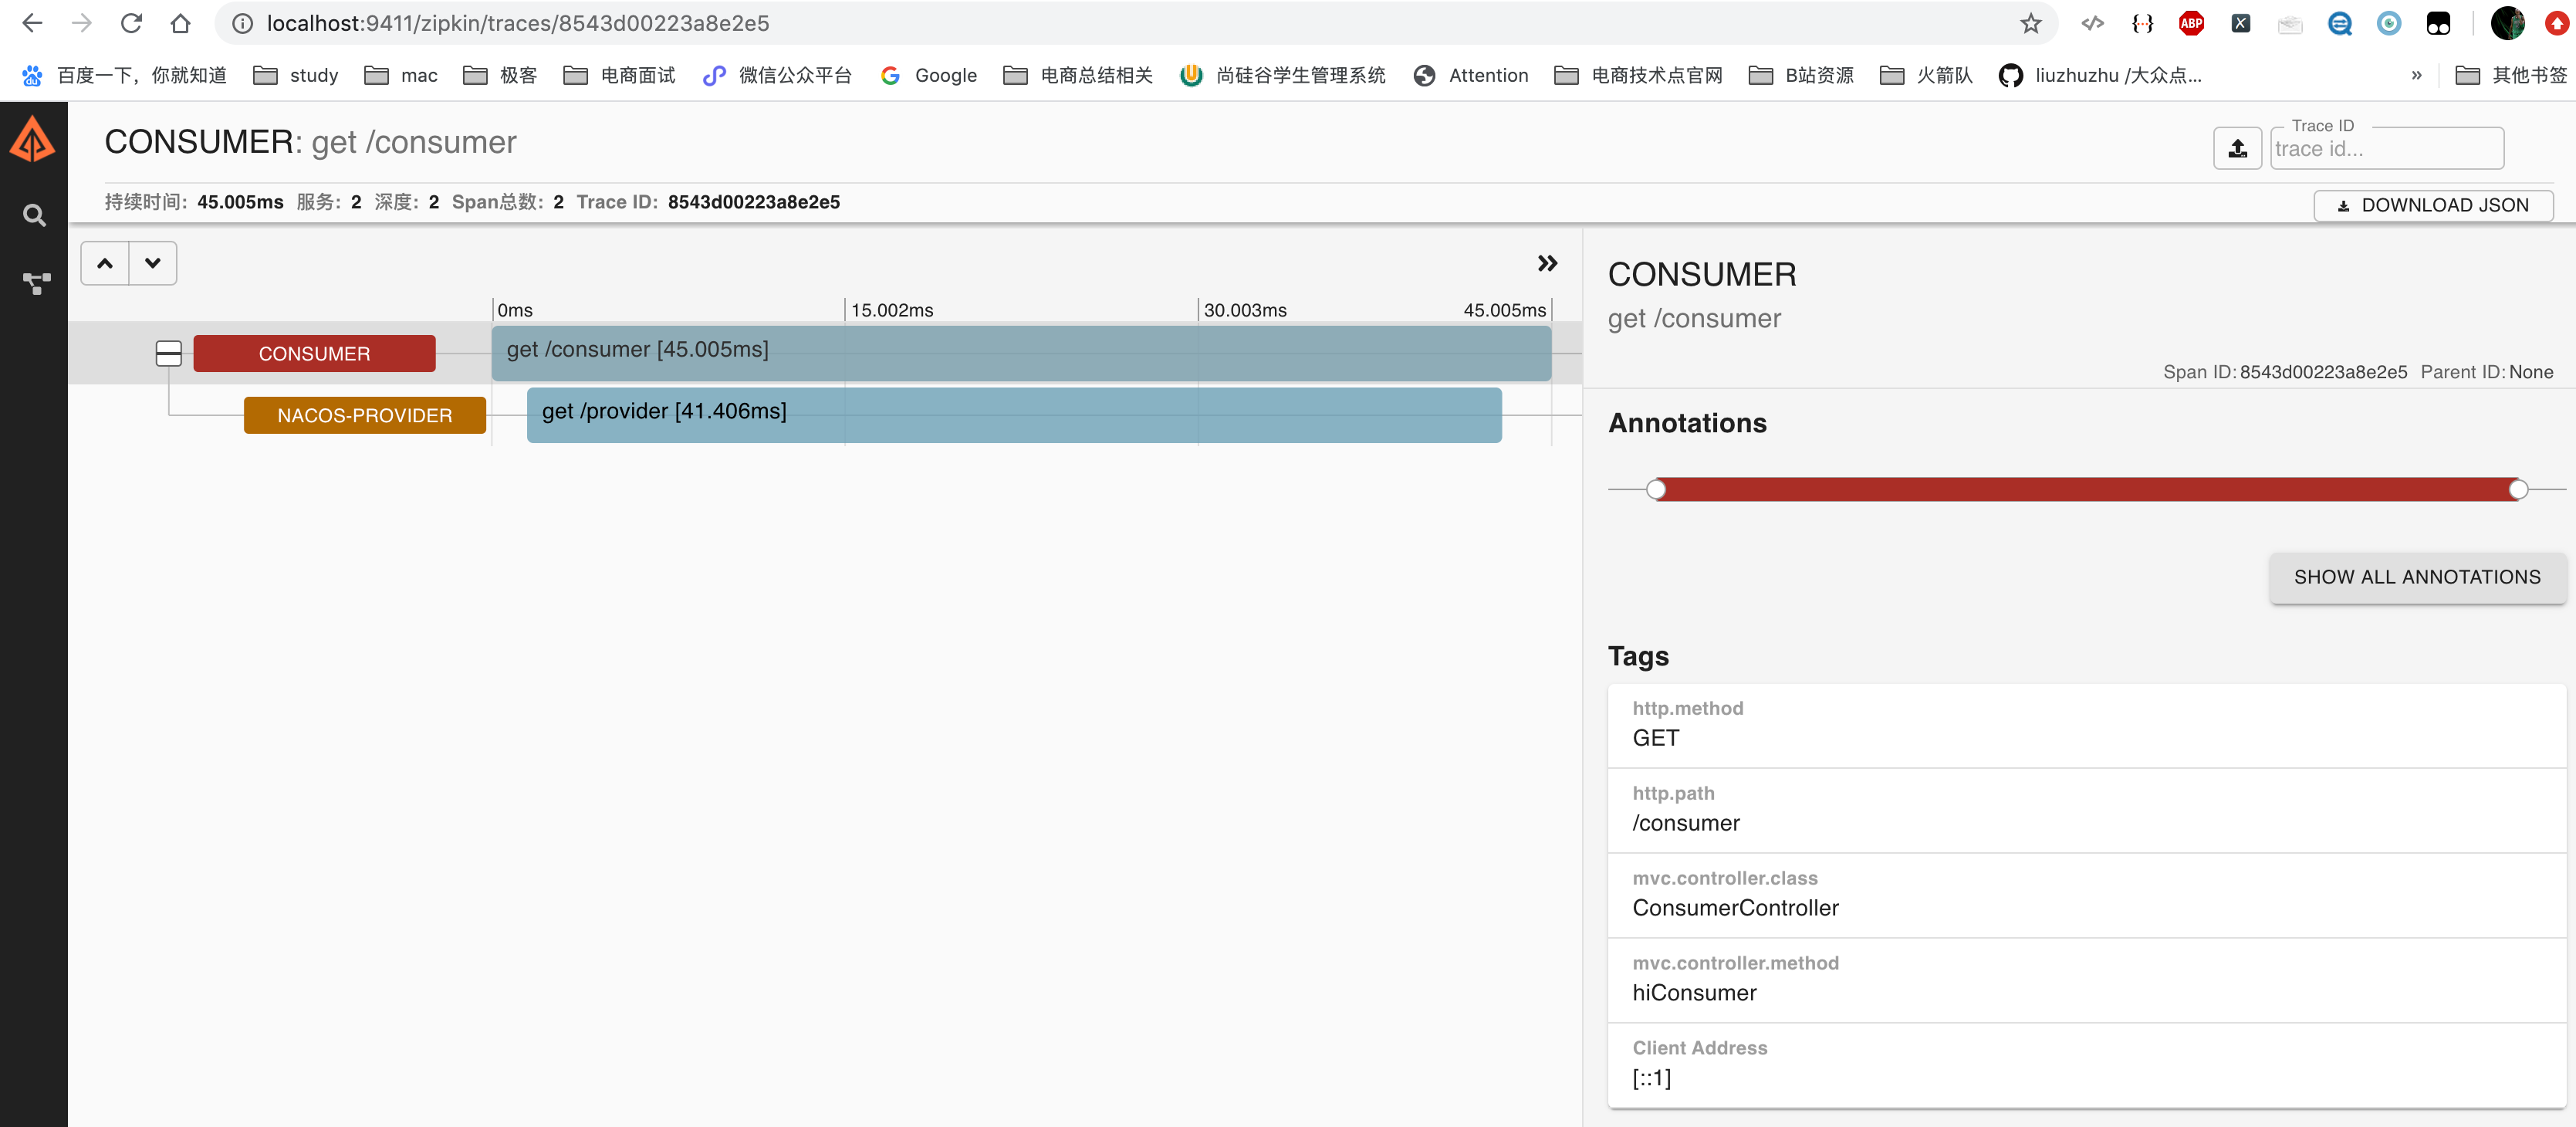Viewport: 2576px width, 1127px height.
Task: Select the NACOS-PROVIDER service label
Action: (x=364, y=415)
